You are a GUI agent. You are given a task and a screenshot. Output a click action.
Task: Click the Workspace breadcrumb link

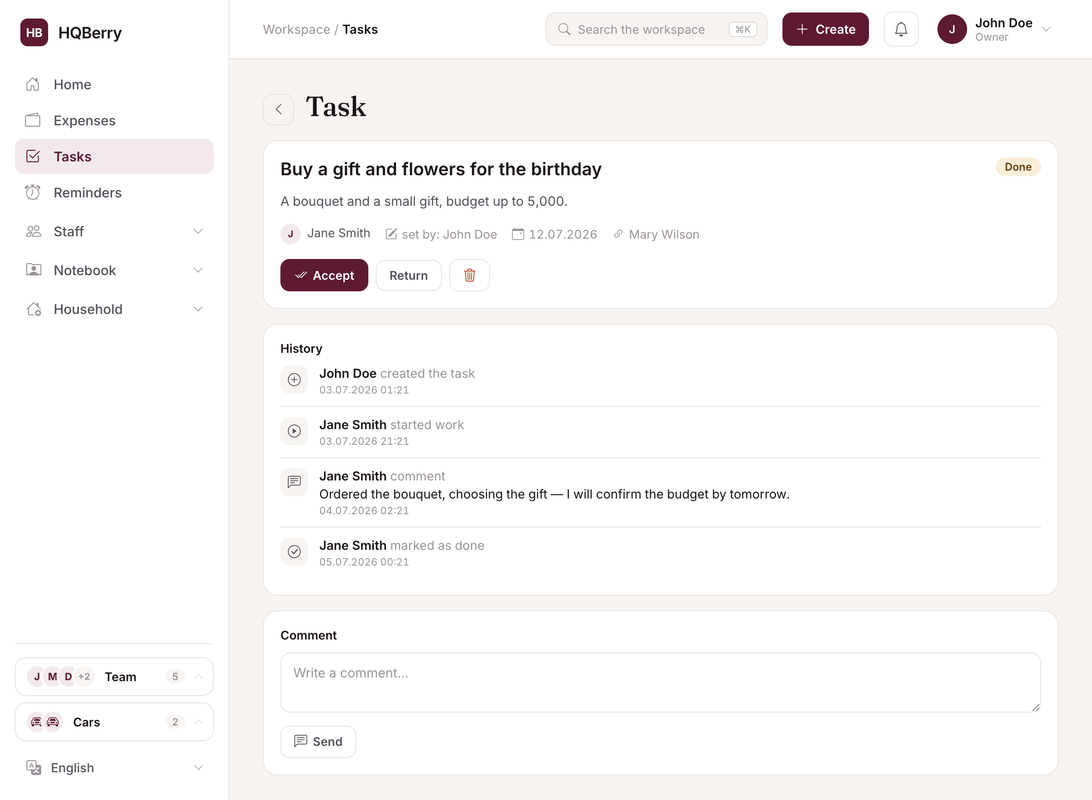tap(297, 30)
